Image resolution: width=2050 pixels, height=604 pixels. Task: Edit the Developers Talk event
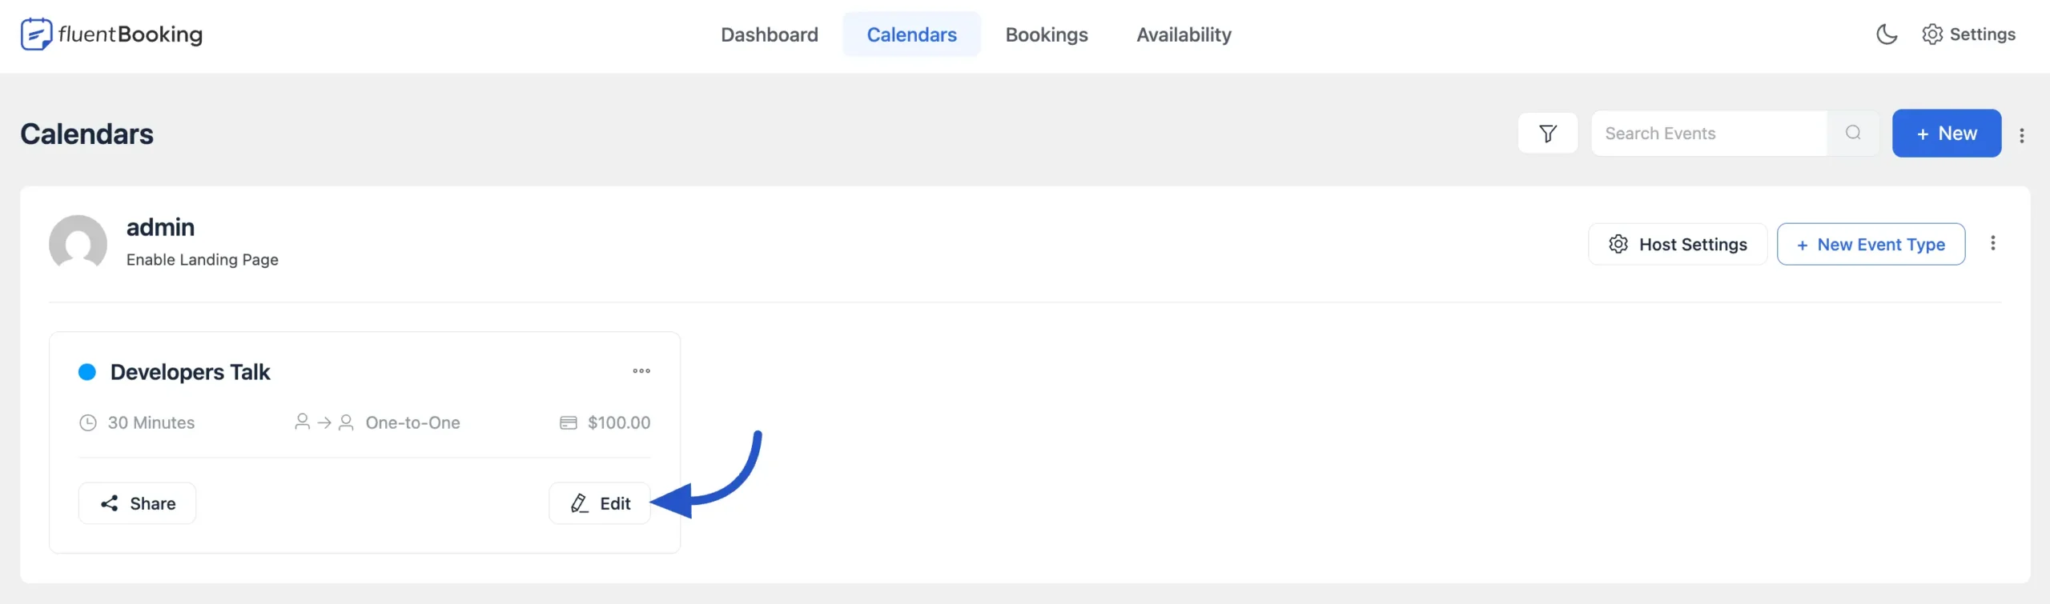click(600, 503)
